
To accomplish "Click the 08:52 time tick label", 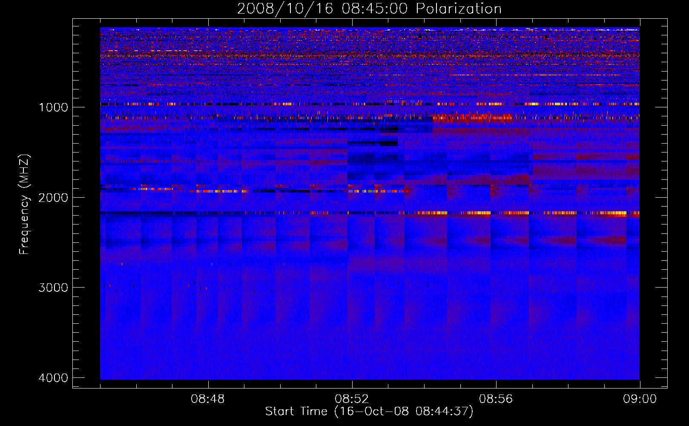I will 352,399.
